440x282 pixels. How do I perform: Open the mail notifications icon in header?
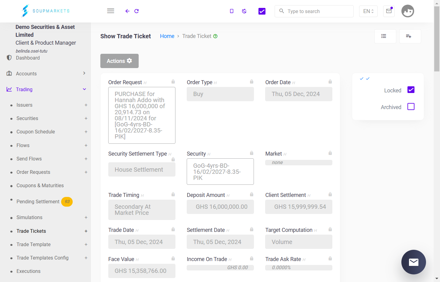coord(389,11)
